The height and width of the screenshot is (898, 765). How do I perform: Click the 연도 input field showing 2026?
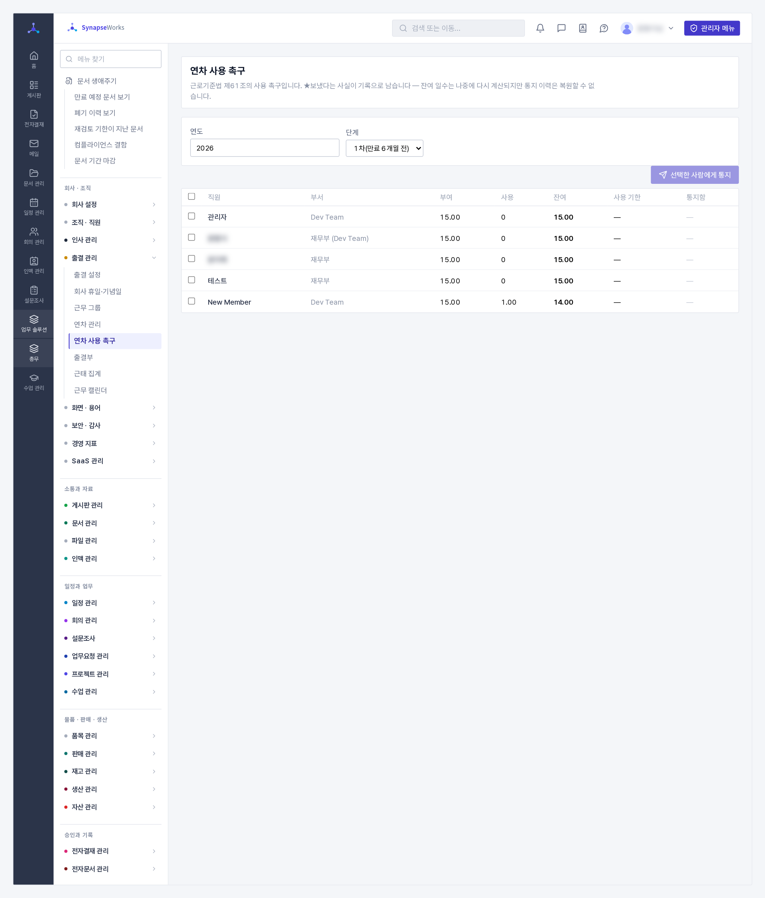click(x=265, y=148)
